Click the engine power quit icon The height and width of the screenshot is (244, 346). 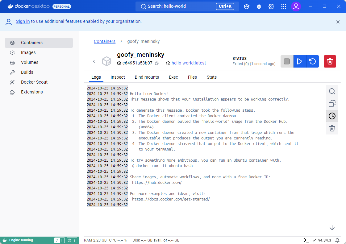(x=69, y=240)
